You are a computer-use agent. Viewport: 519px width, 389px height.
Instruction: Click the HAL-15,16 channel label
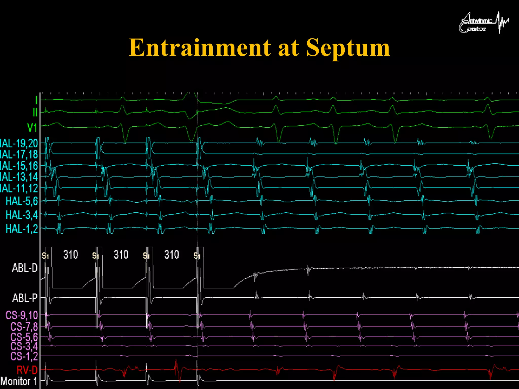pyautogui.click(x=19, y=166)
